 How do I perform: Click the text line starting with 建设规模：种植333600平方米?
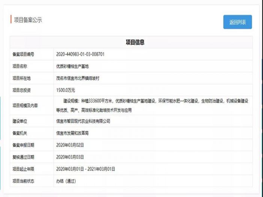coord(156,101)
